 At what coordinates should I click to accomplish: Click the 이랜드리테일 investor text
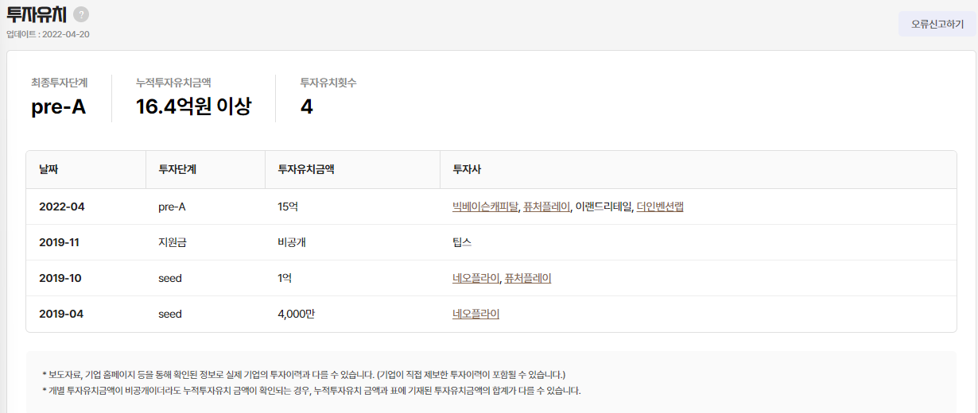pos(603,206)
